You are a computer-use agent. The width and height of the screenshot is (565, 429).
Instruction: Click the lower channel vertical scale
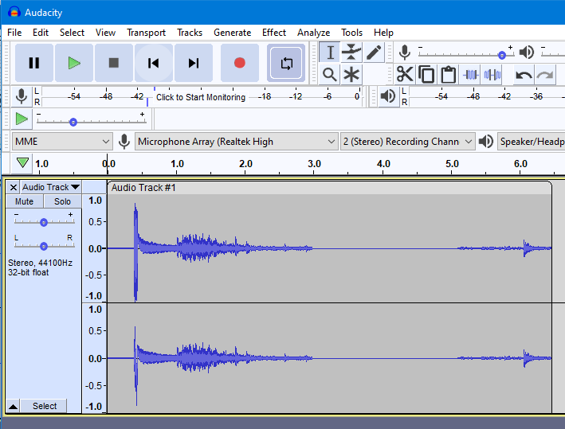(x=95, y=358)
